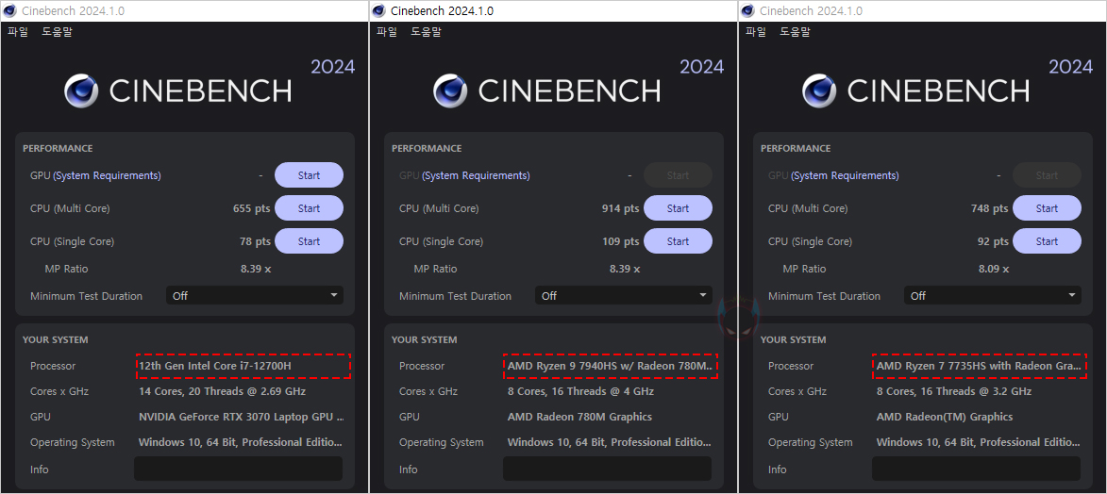Screen dimensions: 1107x494
Task: Open the 도움말 menu in the i7-12700H window
Action: pos(57,32)
